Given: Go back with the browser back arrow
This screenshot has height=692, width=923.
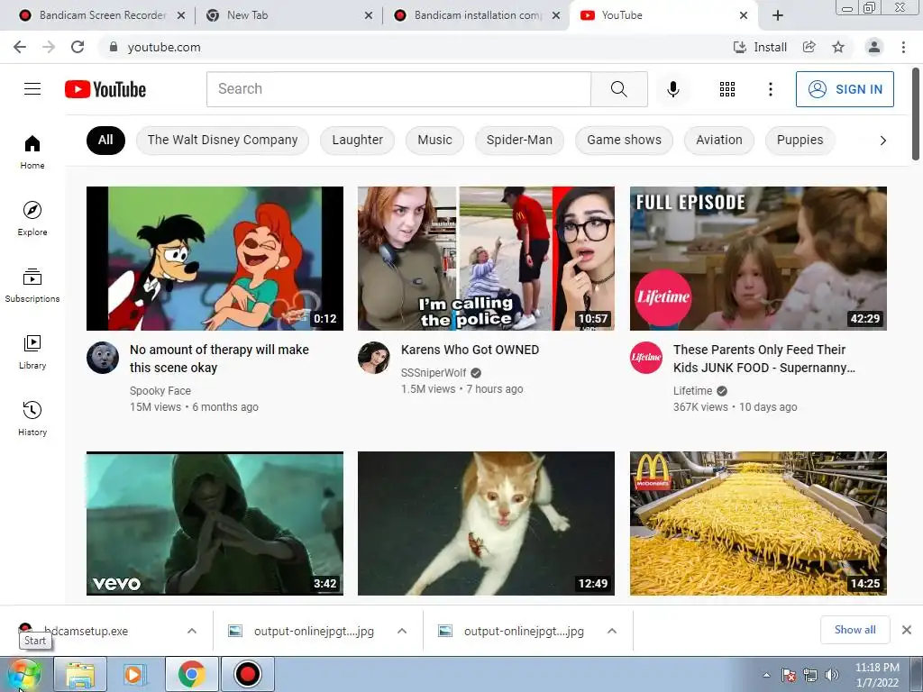Looking at the screenshot, I should pos(20,47).
